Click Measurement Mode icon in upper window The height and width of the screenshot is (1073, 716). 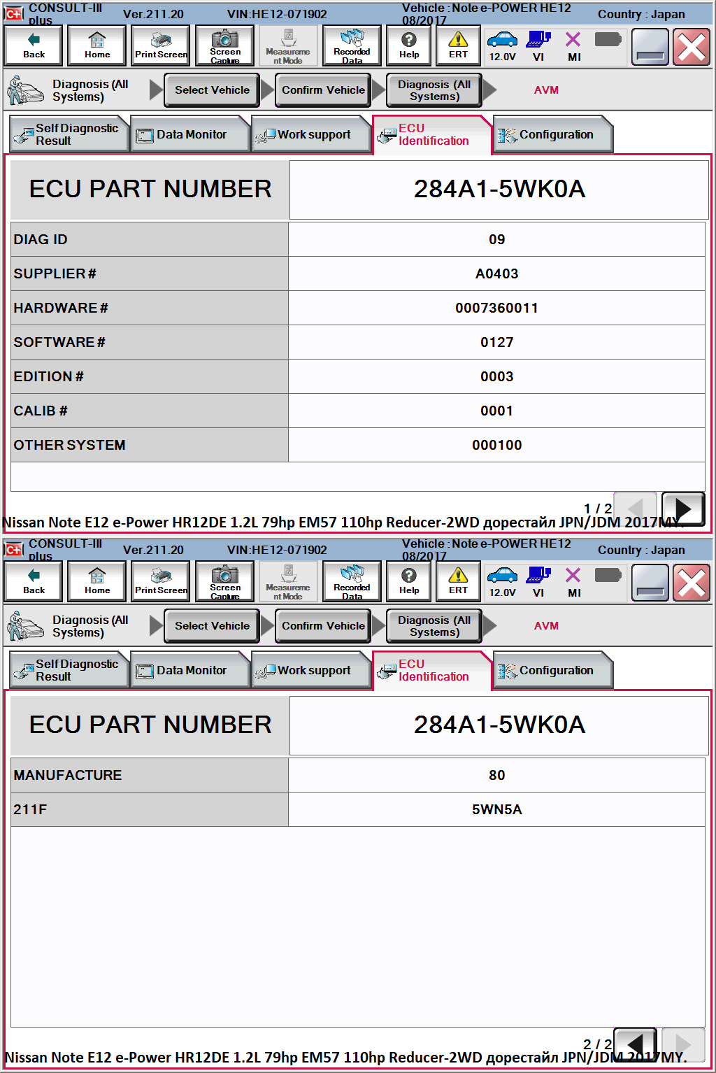pyautogui.click(x=288, y=45)
